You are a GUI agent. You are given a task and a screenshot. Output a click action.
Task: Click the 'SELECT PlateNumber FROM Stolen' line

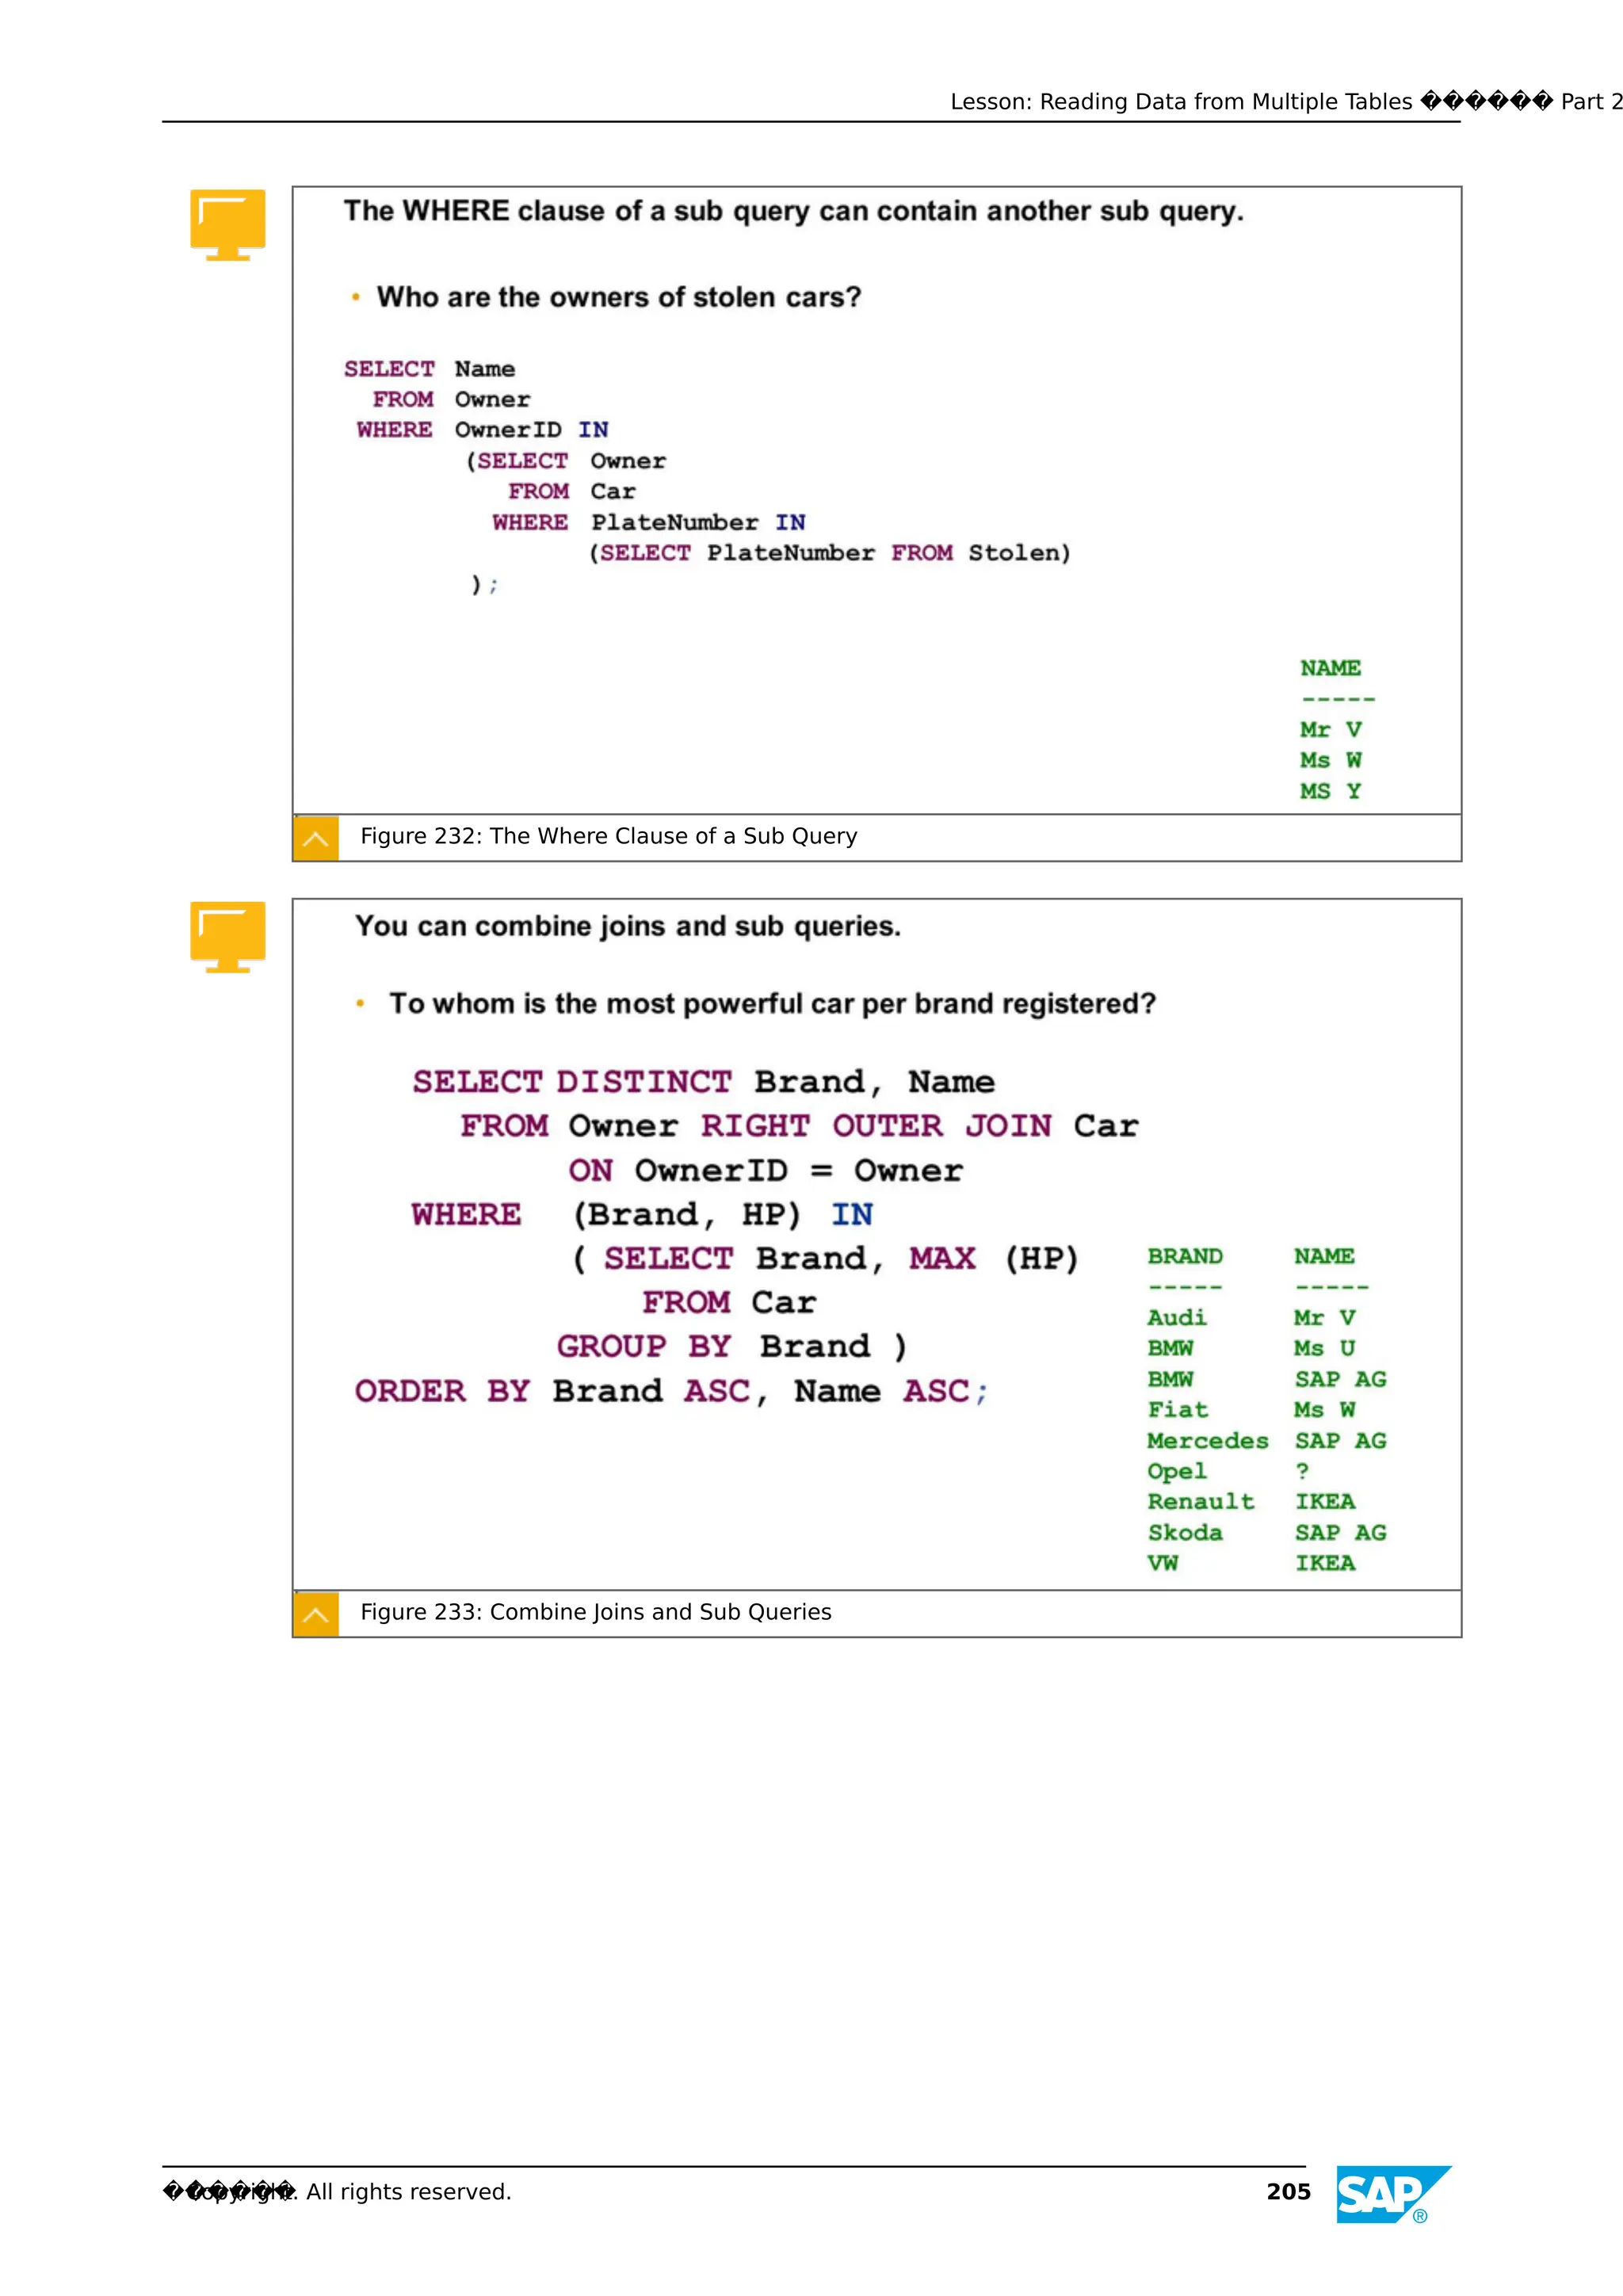coord(829,553)
